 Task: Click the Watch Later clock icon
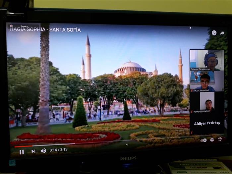point(214,33)
